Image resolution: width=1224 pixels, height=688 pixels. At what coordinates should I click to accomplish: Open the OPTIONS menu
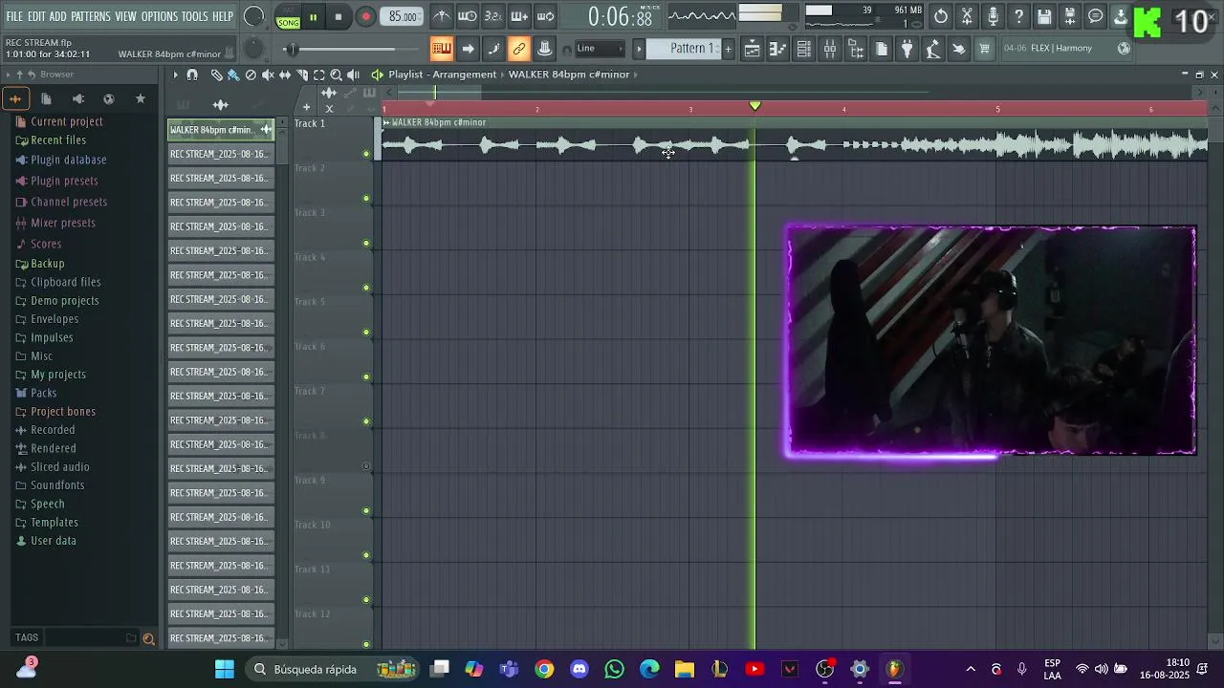click(160, 16)
